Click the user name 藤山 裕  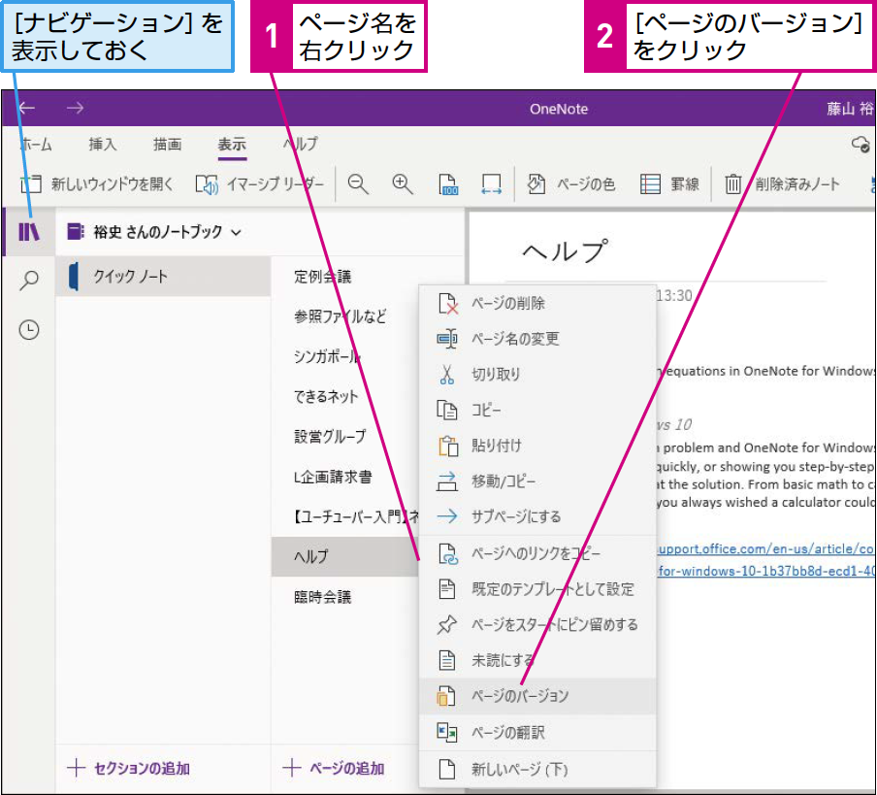850,109
